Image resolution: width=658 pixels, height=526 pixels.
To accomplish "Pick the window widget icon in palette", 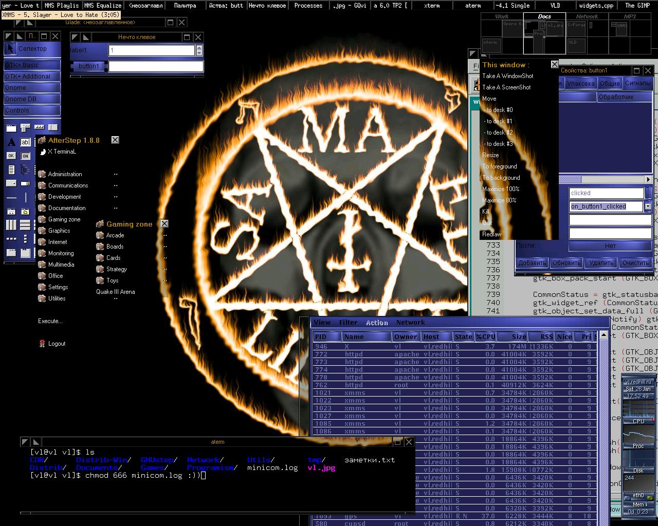I will click(11, 128).
